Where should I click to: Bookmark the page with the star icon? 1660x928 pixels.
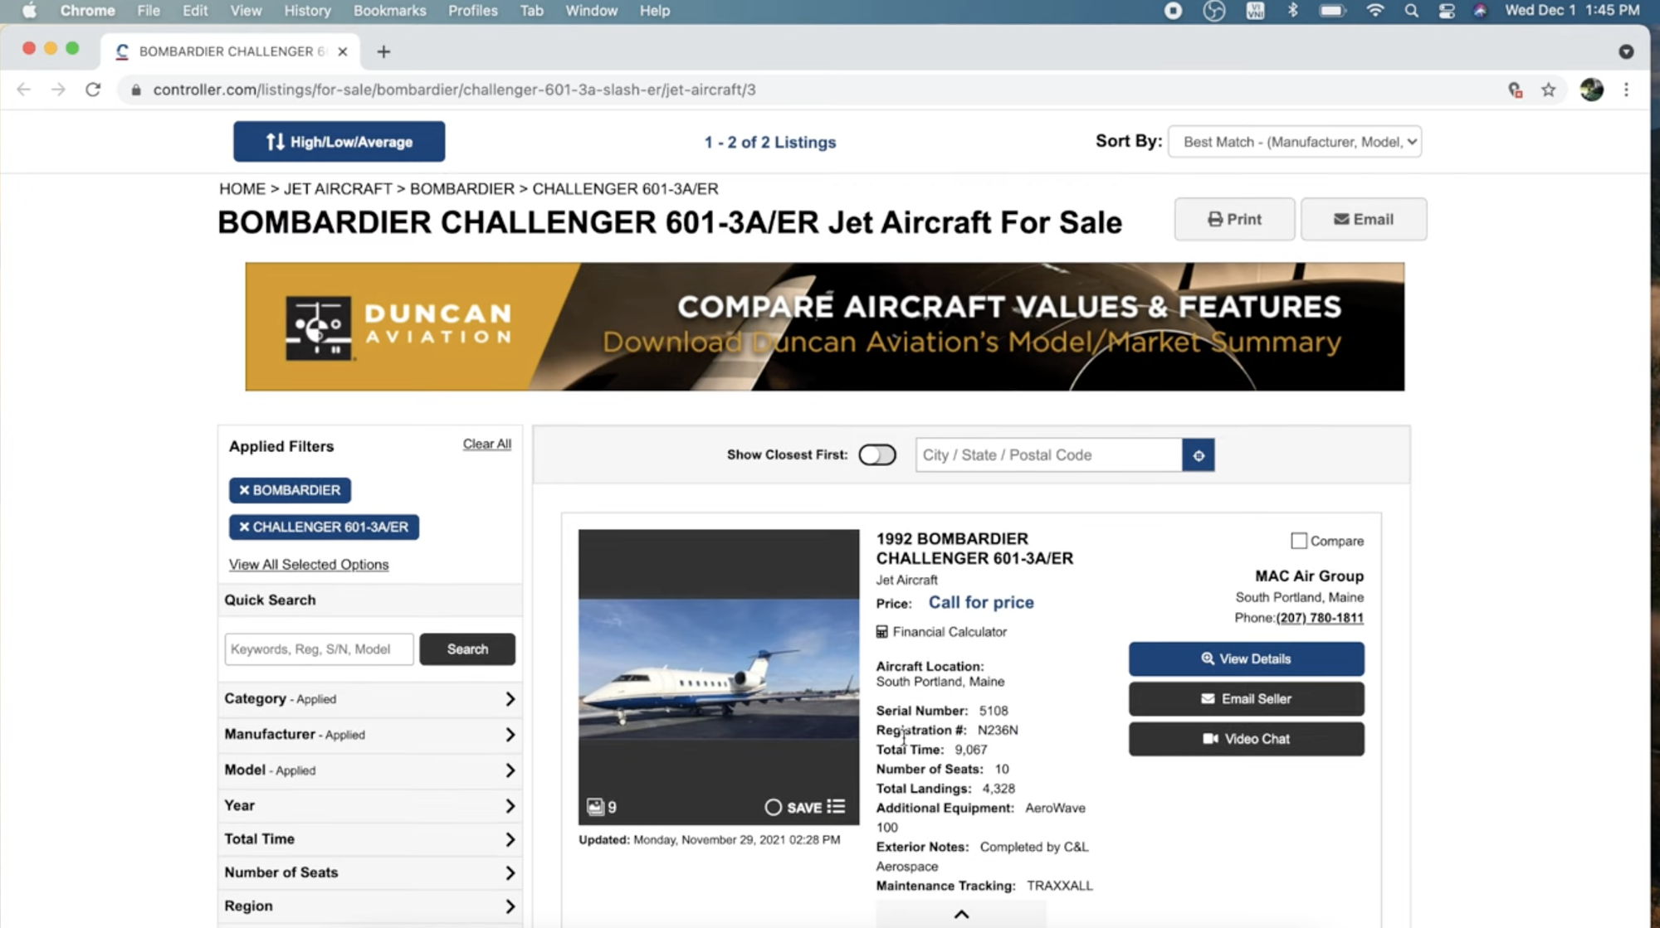[x=1548, y=90]
